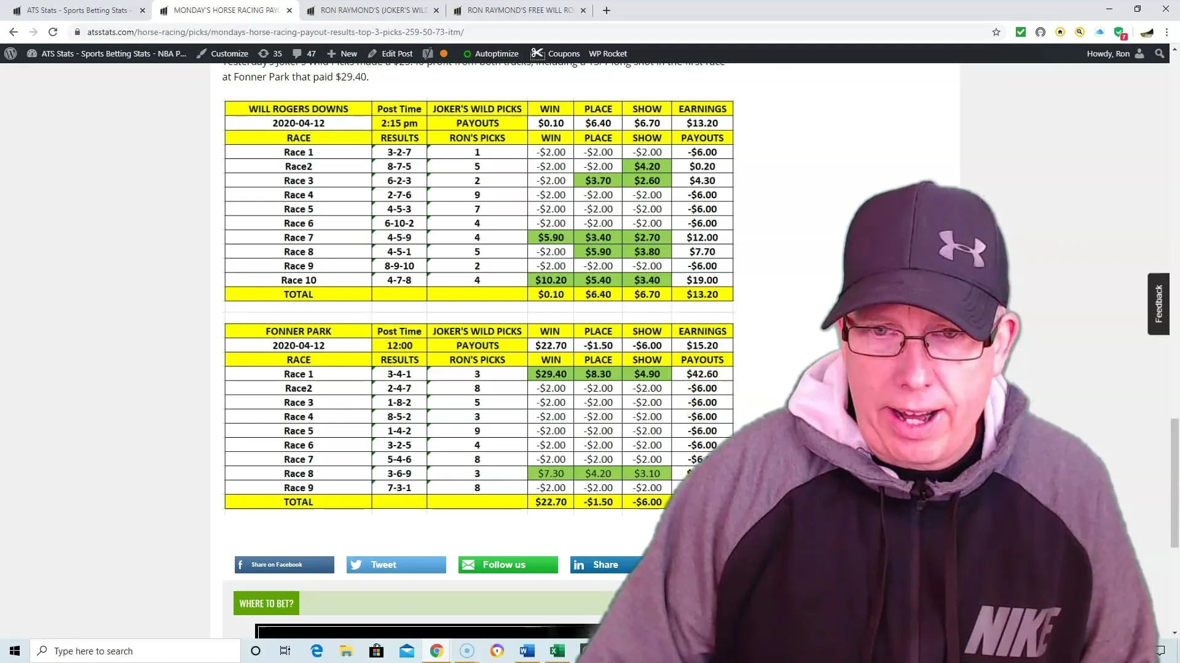Bookmark this page with star icon

tap(996, 32)
